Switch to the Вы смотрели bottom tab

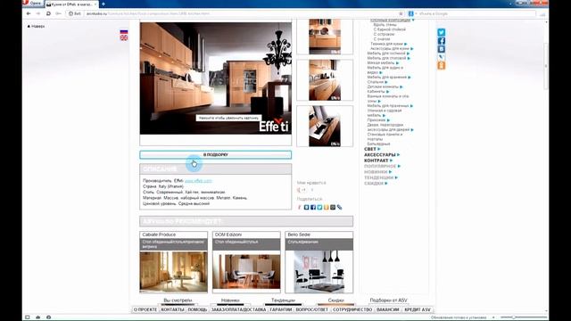[178, 300]
